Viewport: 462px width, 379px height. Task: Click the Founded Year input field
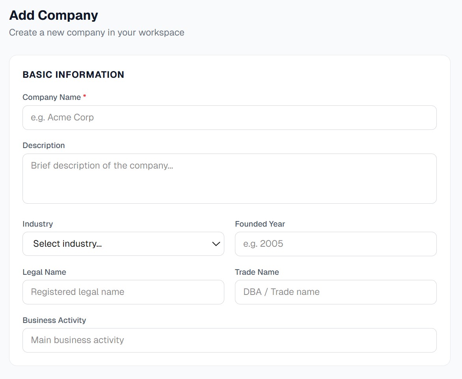click(335, 244)
